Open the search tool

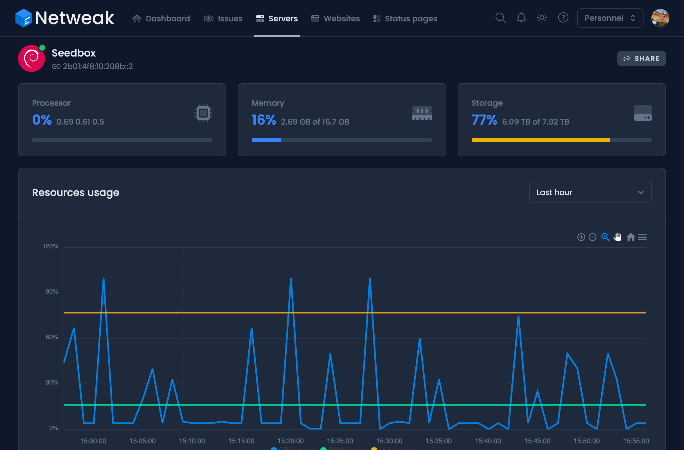click(x=500, y=18)
